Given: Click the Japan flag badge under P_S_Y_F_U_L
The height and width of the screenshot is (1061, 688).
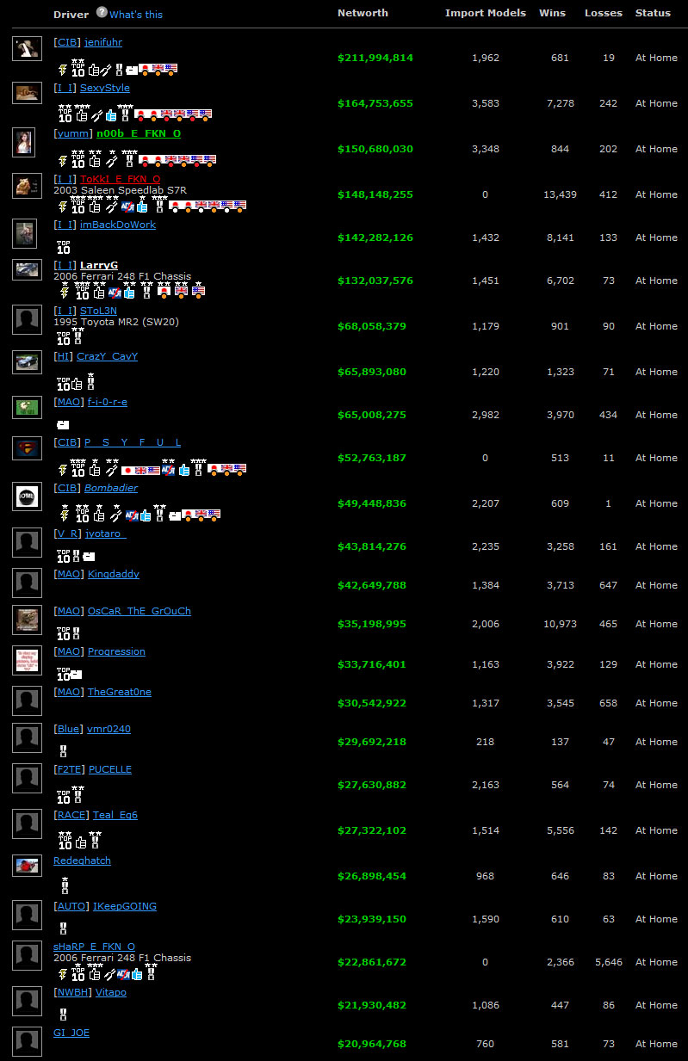Looking at the screenshot, I should point(128,470).
